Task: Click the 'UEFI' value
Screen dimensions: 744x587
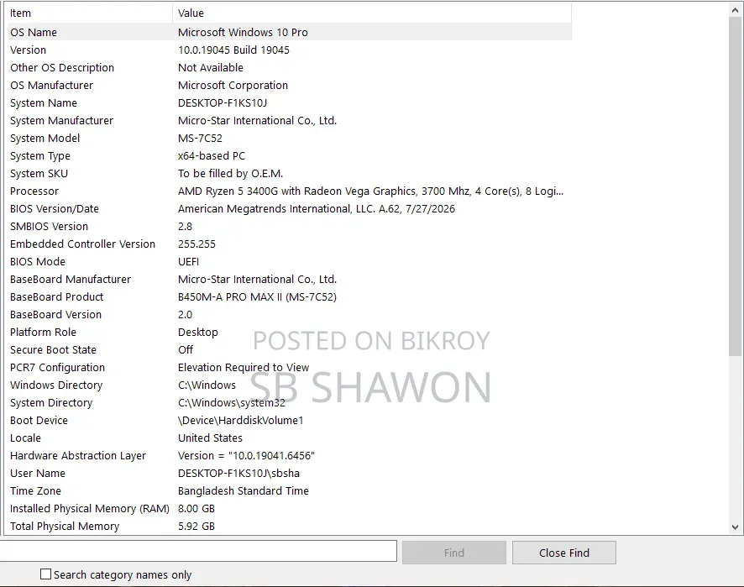Action: click(x=188, y=261)
